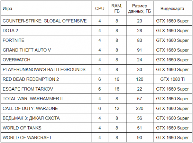
Task: Select the GRAND THEFT AUTO V cell
Action: 27,50
